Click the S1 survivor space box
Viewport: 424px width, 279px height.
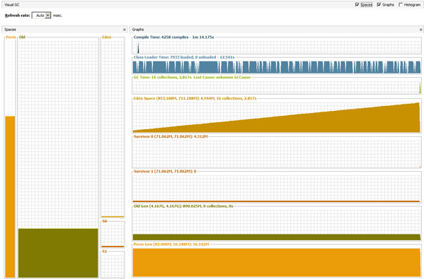113,264
